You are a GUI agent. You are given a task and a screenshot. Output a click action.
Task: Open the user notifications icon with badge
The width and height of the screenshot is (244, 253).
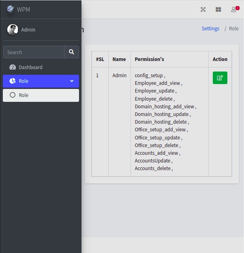coord(234,9)
